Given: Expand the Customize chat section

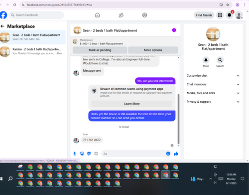Looking at the screenshot, I should coord(213,76).
